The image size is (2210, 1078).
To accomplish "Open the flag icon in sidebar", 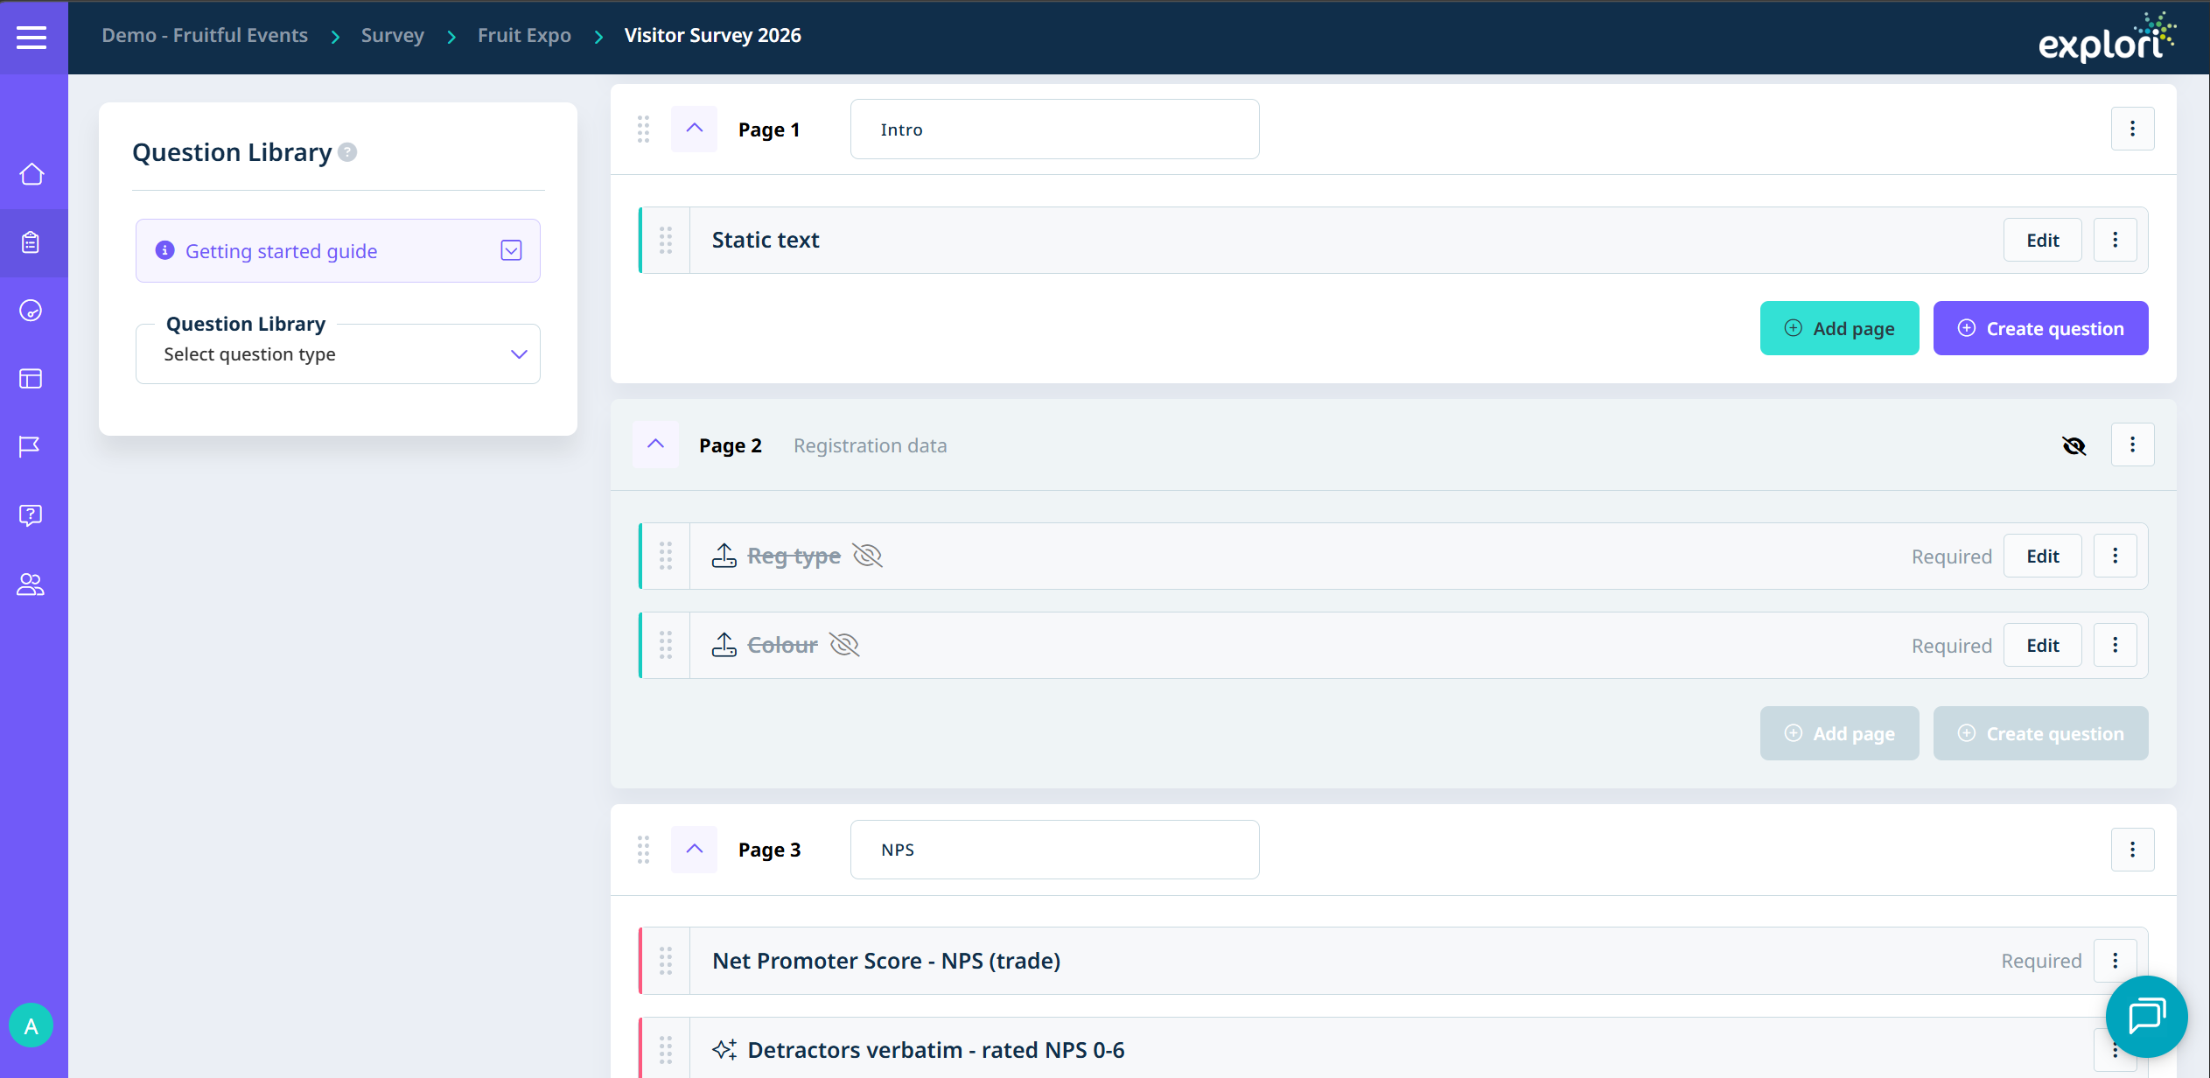I will (31, 446).
